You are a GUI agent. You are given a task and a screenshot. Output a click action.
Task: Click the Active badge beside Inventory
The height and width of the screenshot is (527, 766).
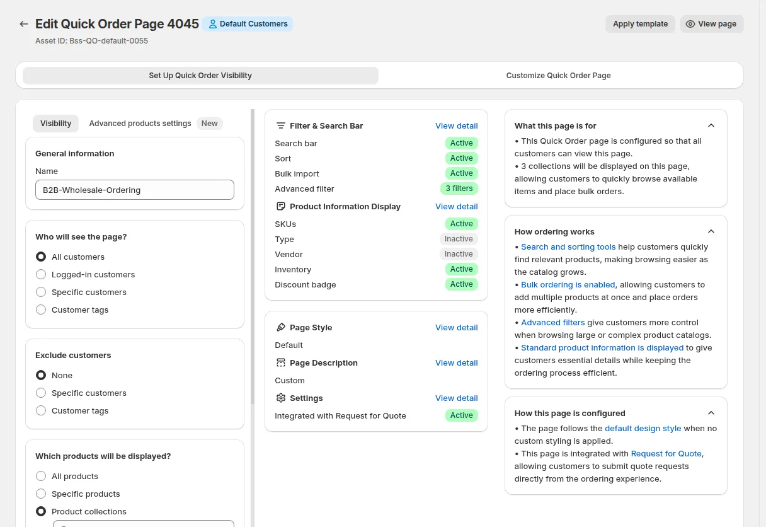click(x=462, y=269)
